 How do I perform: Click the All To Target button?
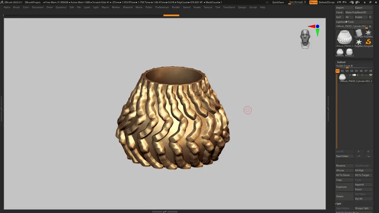(x=364, y=175)
